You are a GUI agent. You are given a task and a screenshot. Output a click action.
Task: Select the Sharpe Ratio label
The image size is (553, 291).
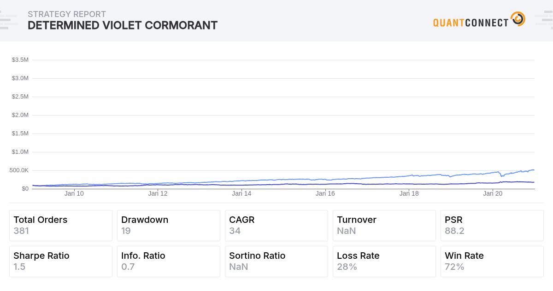tap(41, 256)
